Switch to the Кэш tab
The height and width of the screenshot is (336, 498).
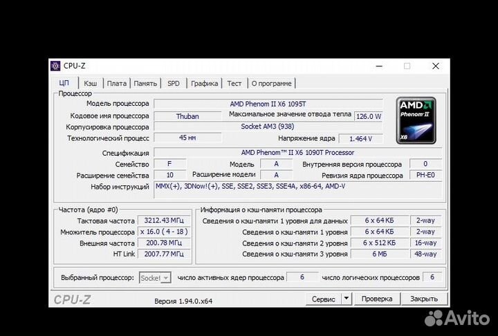pyautogui.click(x=91, y=84)
